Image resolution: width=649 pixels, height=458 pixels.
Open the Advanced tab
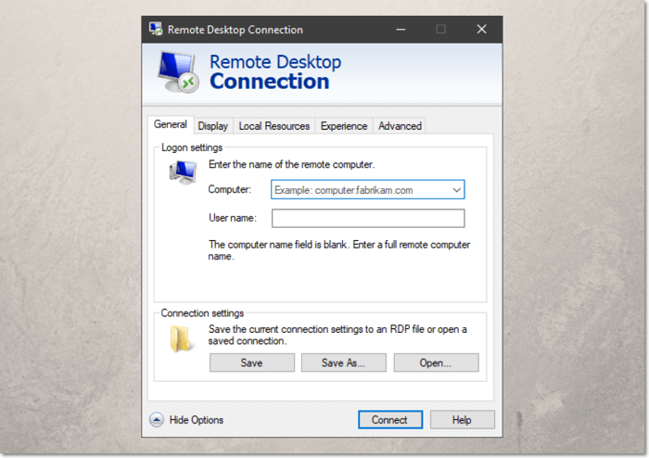(400, 126)
